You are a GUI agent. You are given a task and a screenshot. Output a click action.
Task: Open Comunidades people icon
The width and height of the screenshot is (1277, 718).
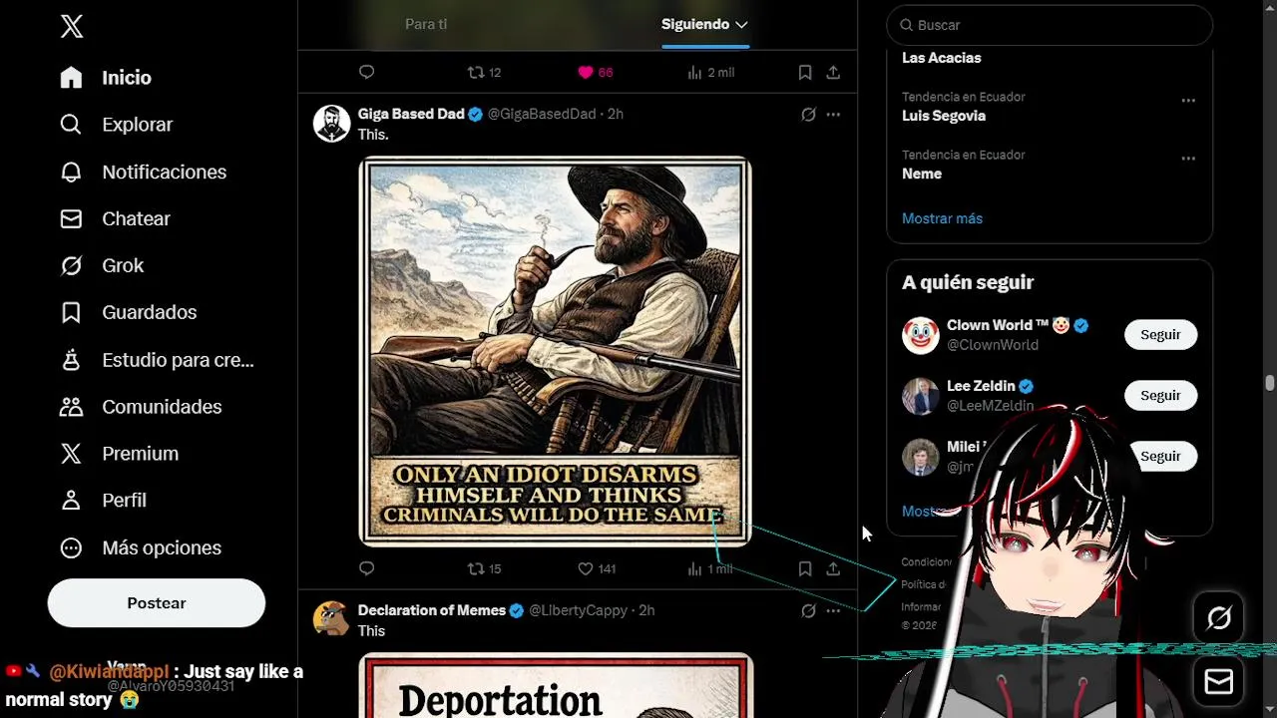(71, 407)
